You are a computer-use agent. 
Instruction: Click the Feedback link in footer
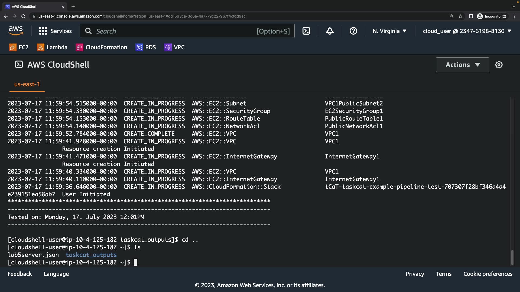pos(19,274)
